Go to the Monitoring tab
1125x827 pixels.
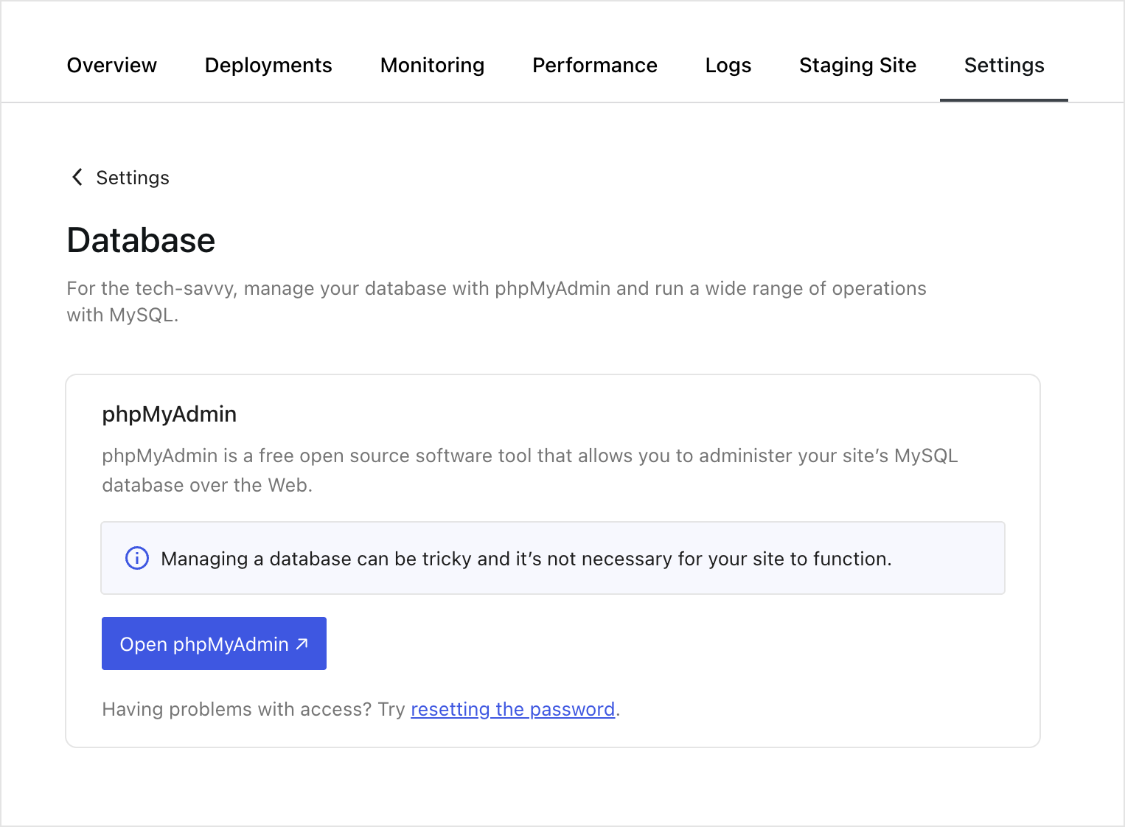(432, 66)
